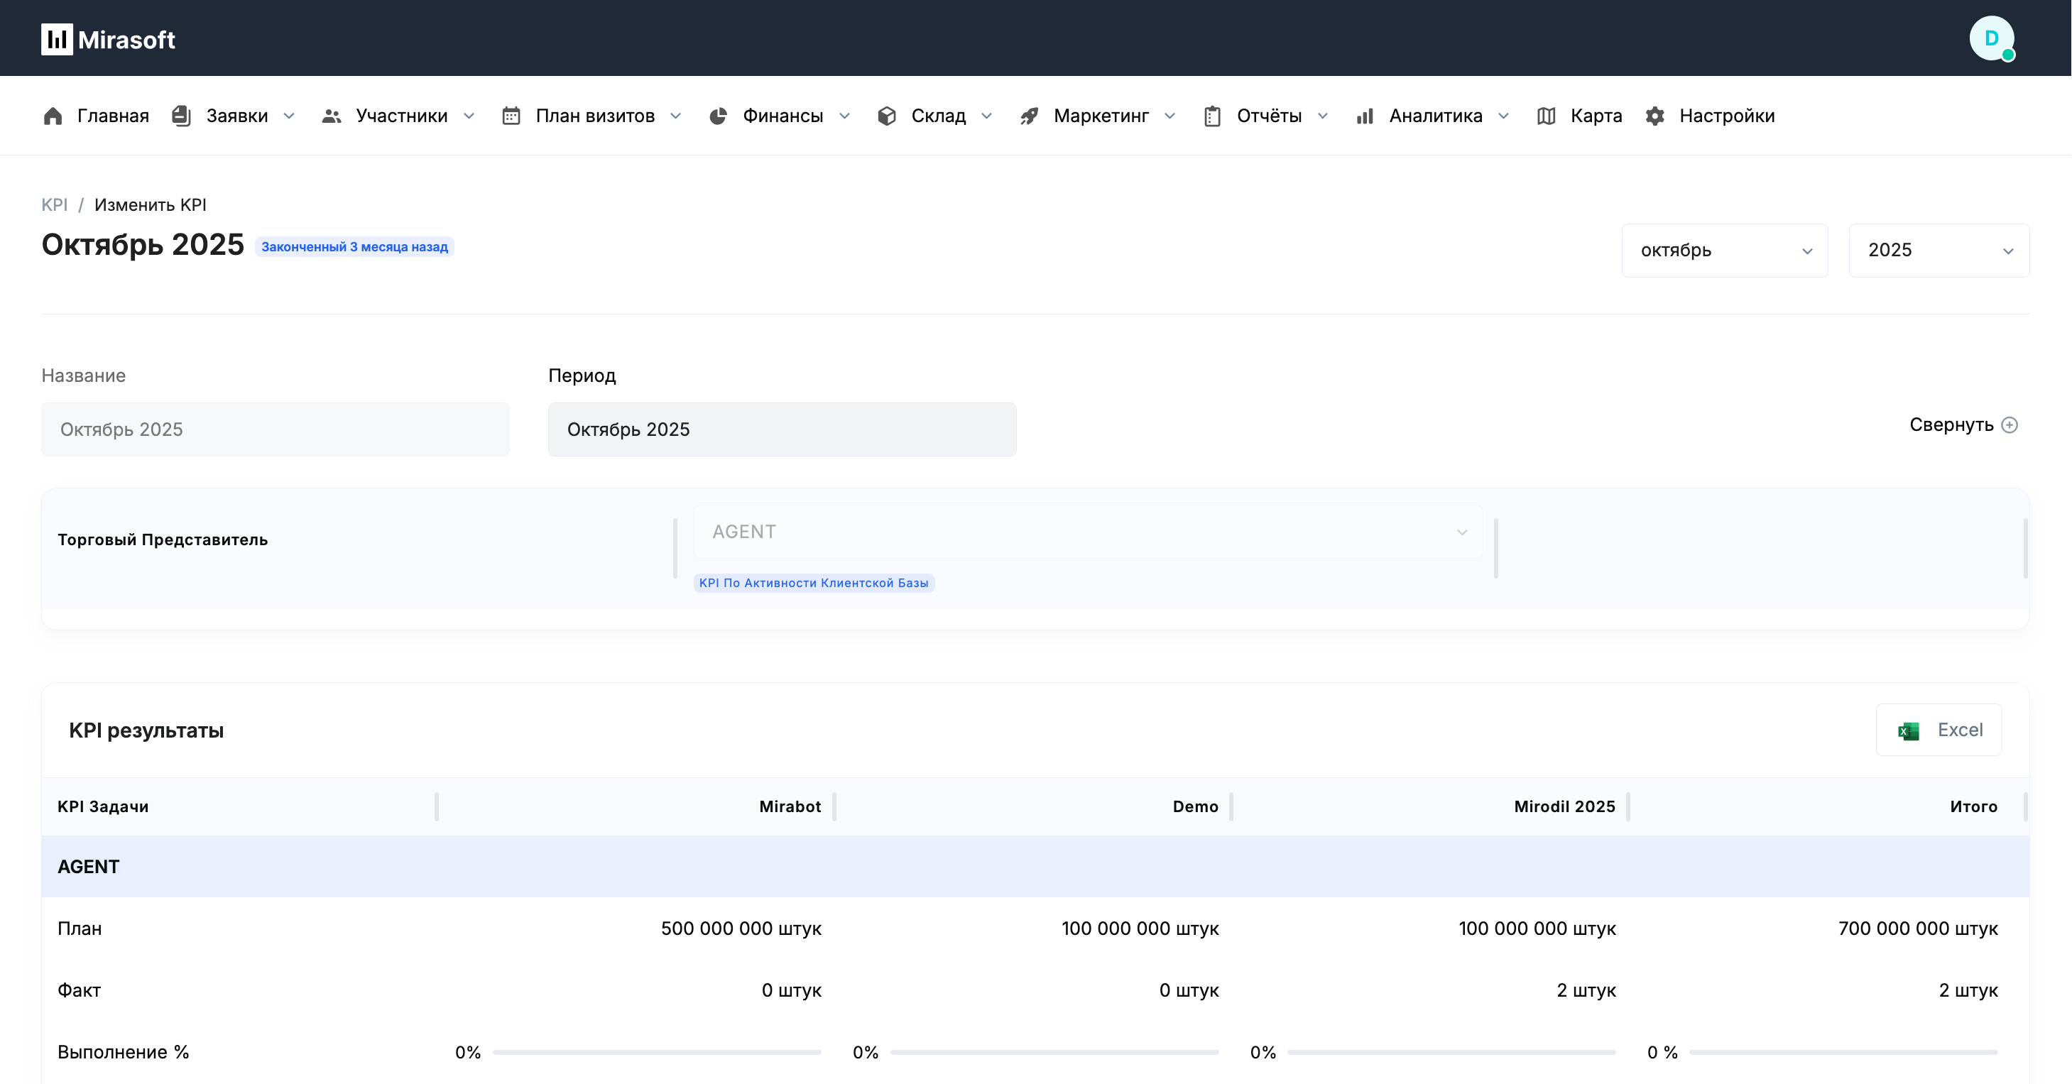Viewport: 2072px width, 1084px height.
Task: Open the Участники menu
Action: 400,116
